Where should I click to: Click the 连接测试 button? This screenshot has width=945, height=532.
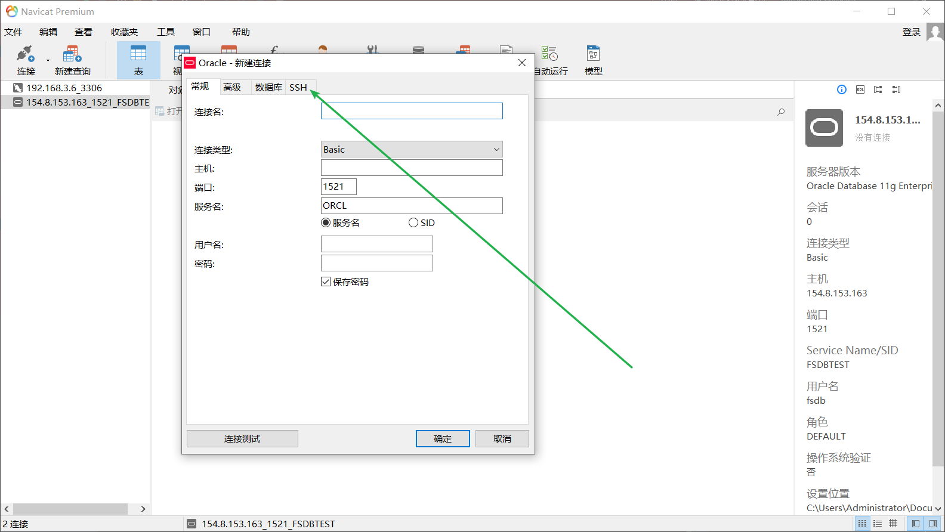242,438
